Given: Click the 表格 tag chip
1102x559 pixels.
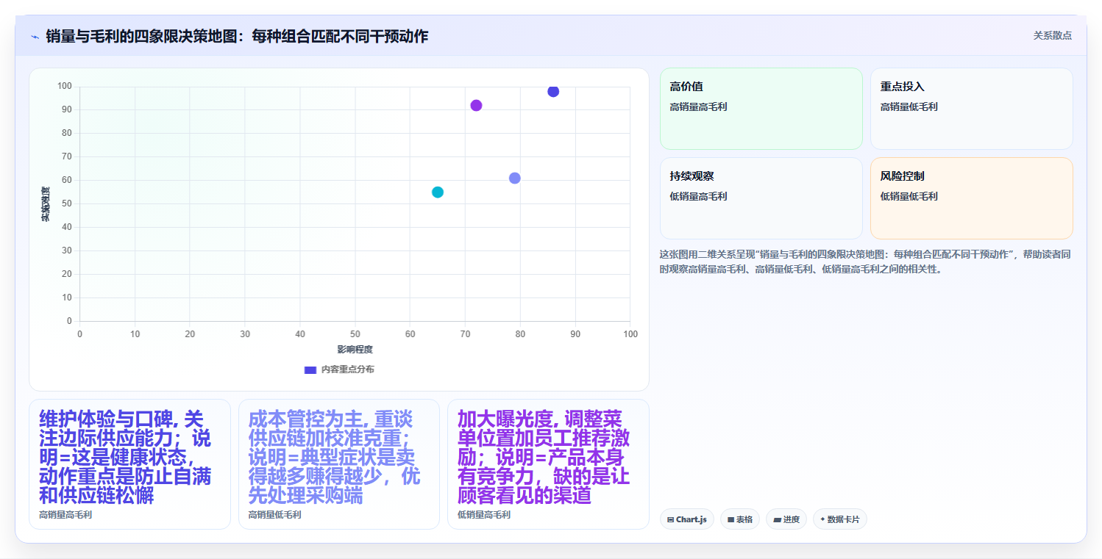Looking at the screenshot, I should 739,519.
